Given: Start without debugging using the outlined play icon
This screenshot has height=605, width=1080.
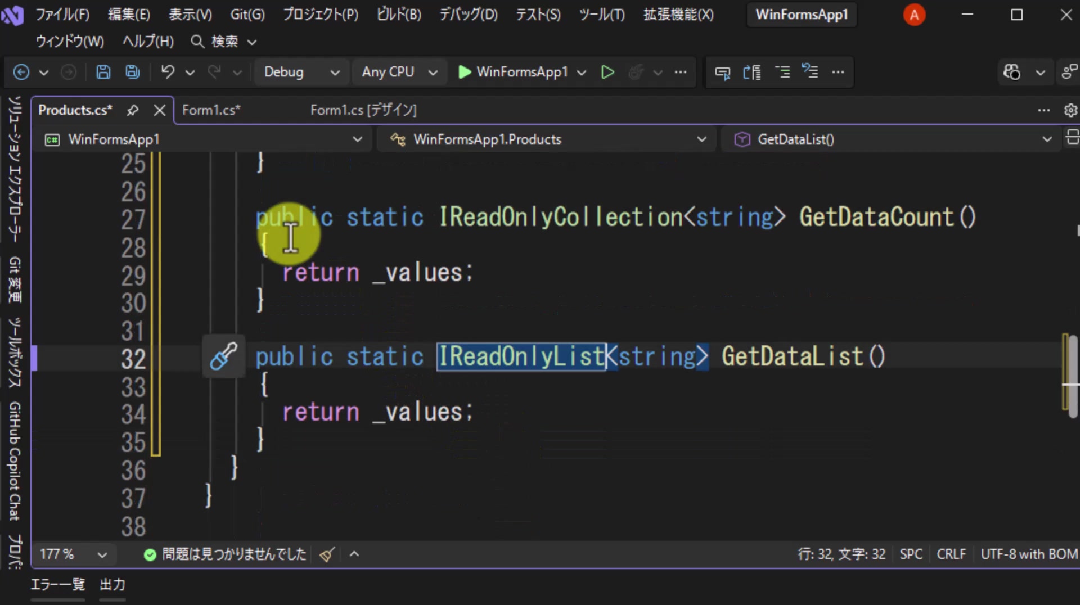Looking at the screenshot, I should [x=607, y=72].
